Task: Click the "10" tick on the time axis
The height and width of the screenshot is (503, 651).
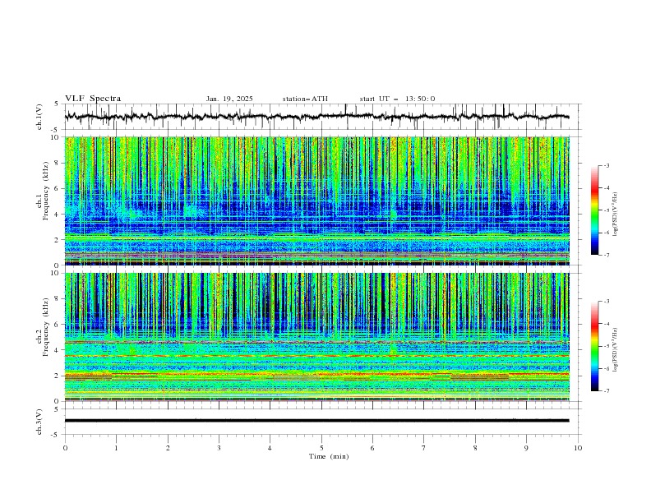Action: click(x=578, y=448)
